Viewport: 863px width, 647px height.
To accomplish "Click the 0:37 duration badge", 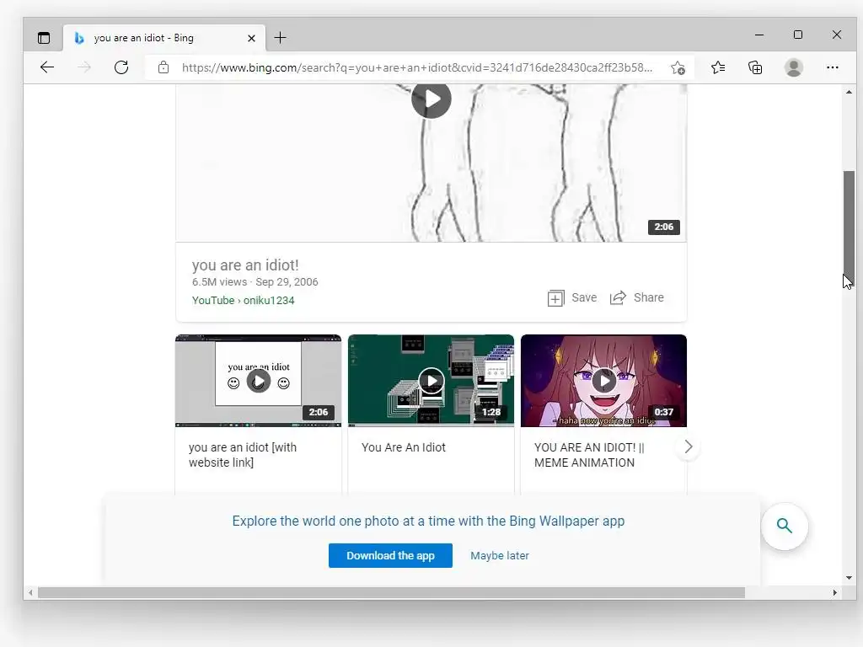I will click(664, 412).
